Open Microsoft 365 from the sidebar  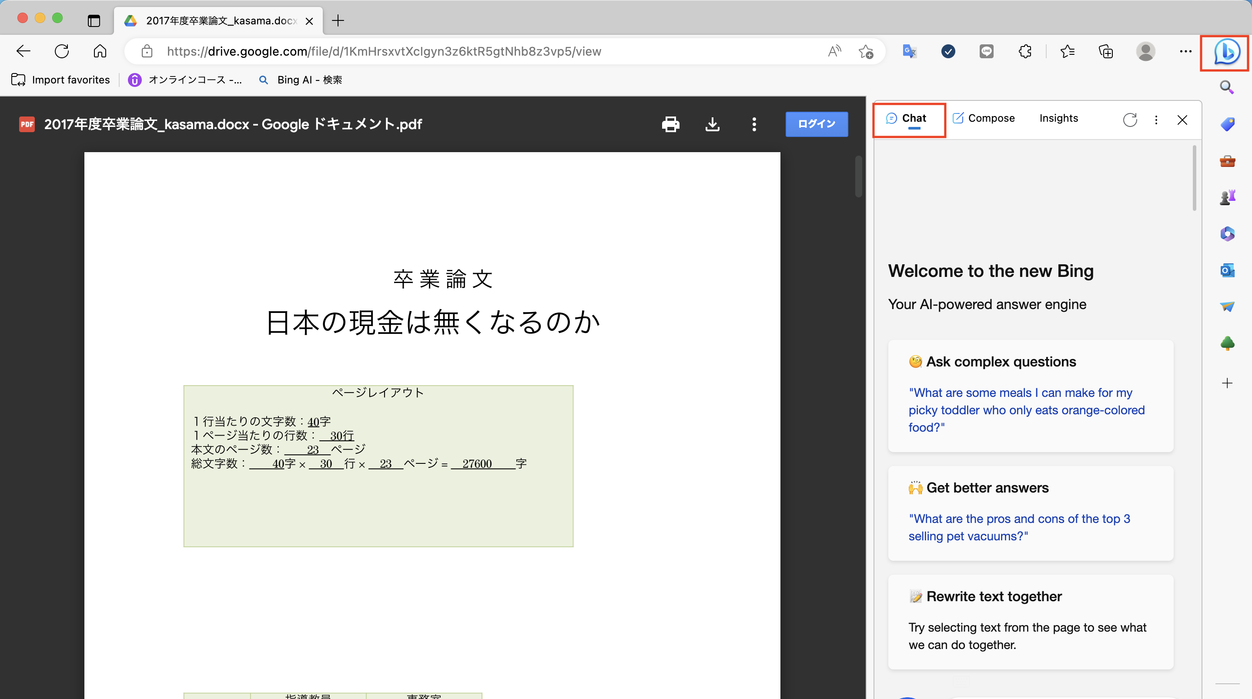pyautogui.click(x=1228, y=233)
